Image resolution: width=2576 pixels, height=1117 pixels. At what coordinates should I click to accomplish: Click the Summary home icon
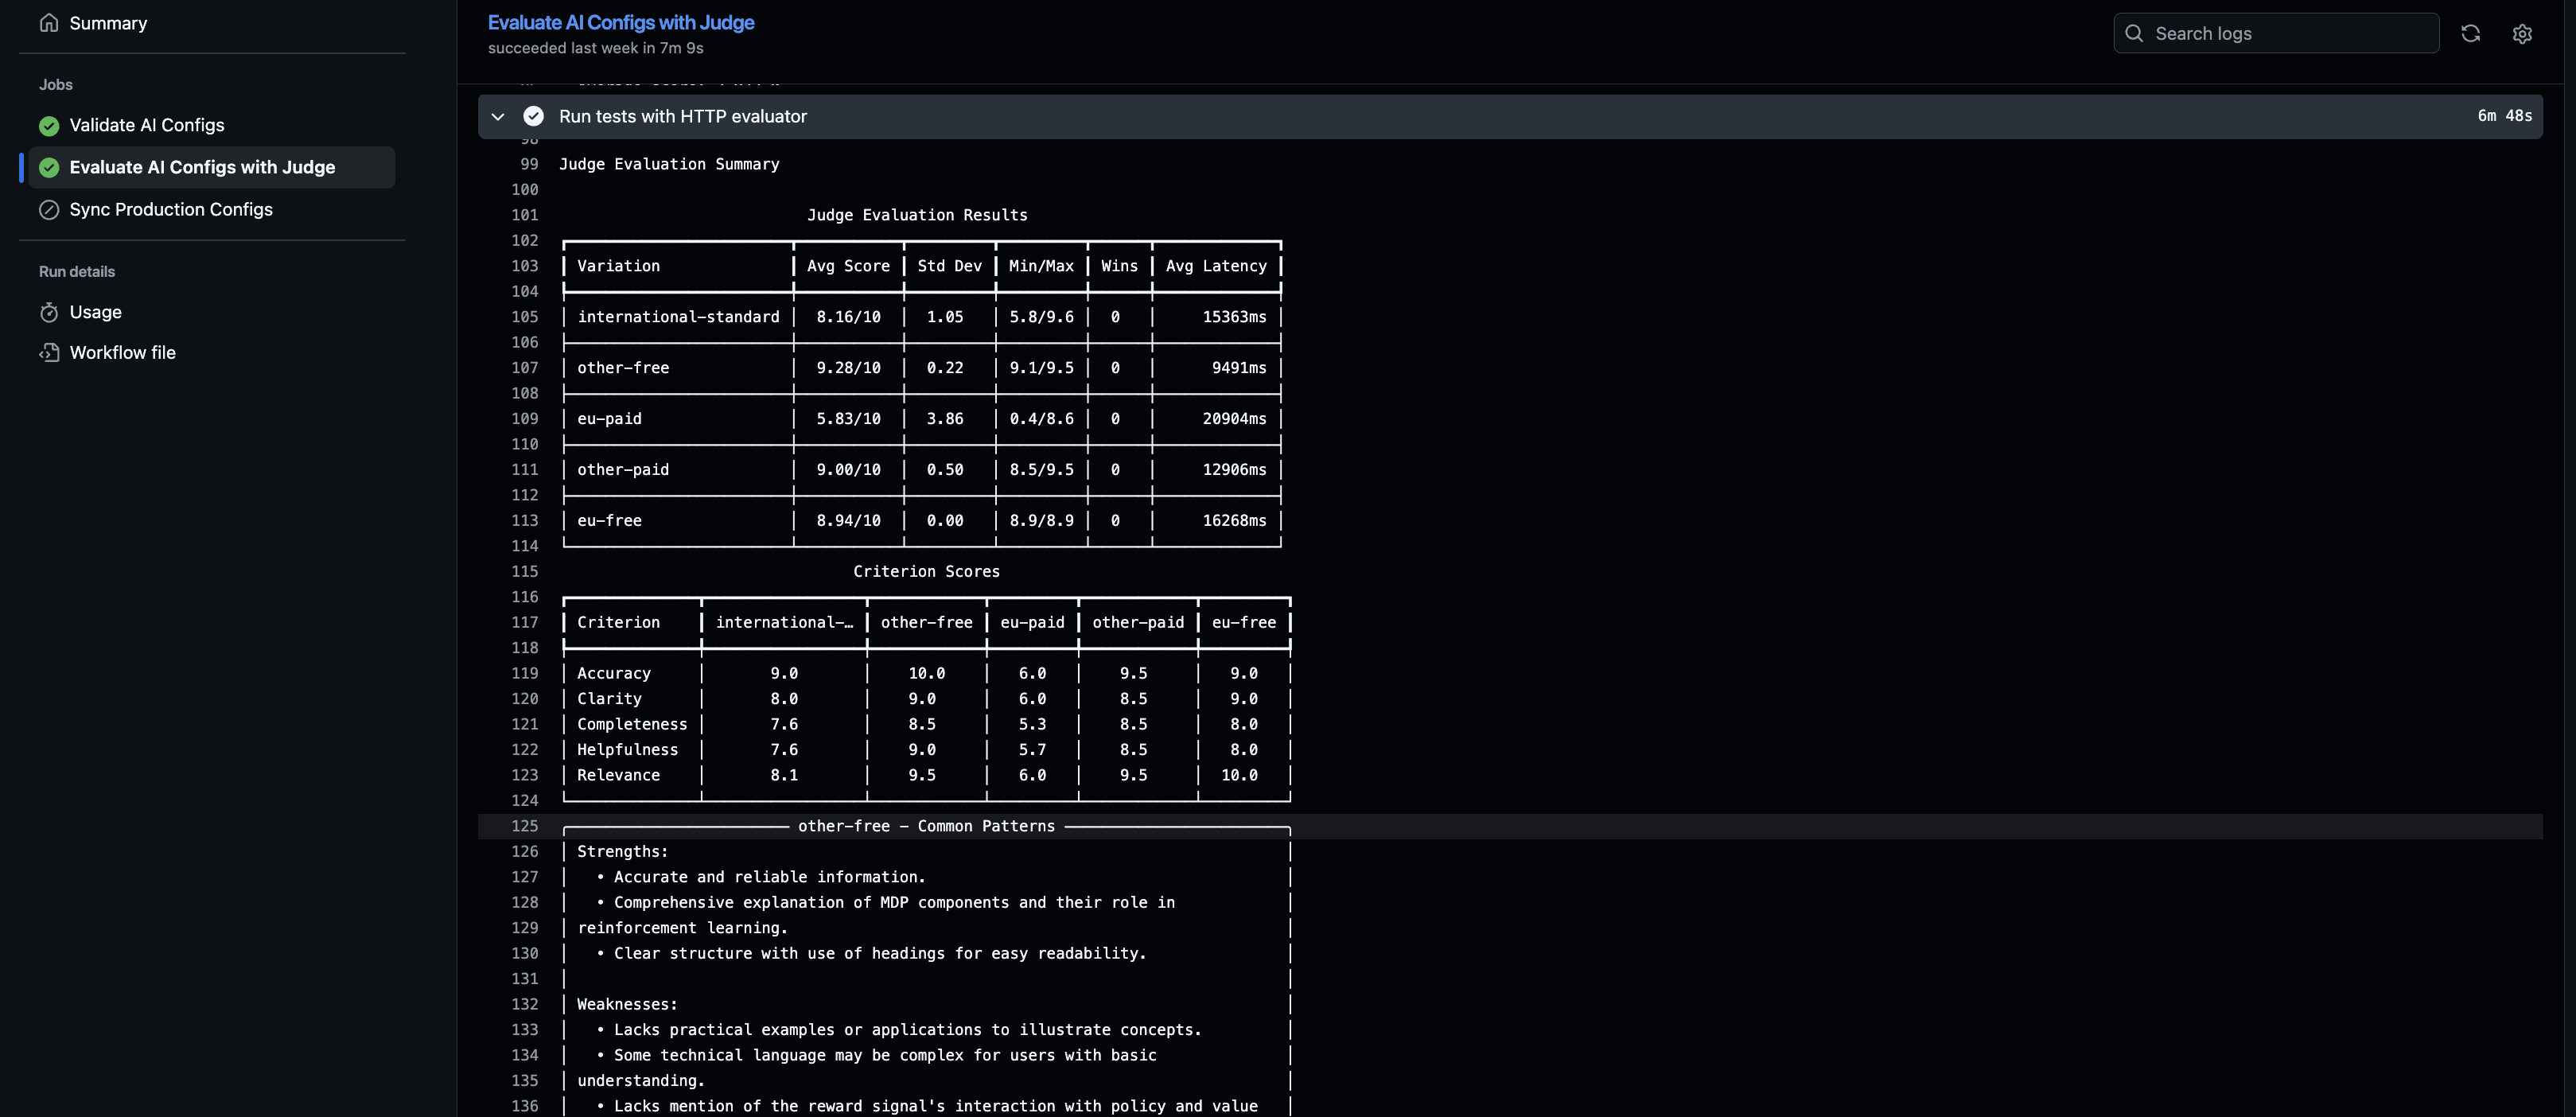(x=48, y=23)
